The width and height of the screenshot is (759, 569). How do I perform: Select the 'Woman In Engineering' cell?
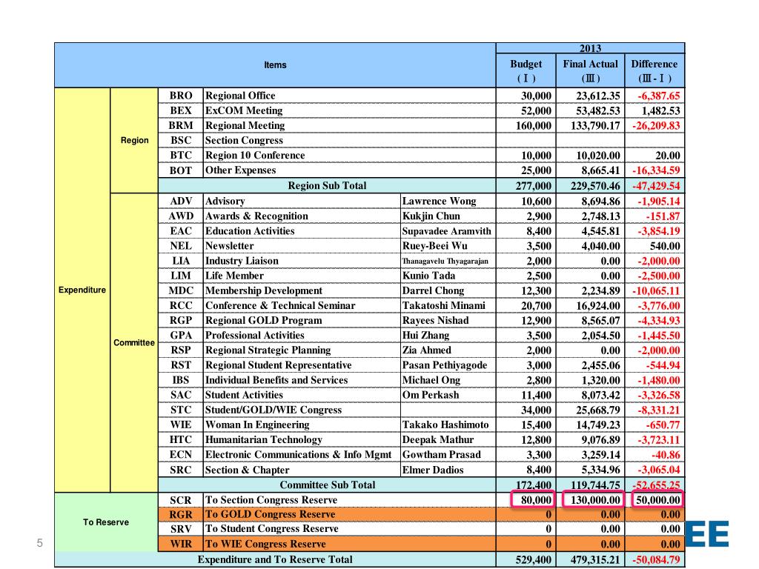(x=302, y=425)
